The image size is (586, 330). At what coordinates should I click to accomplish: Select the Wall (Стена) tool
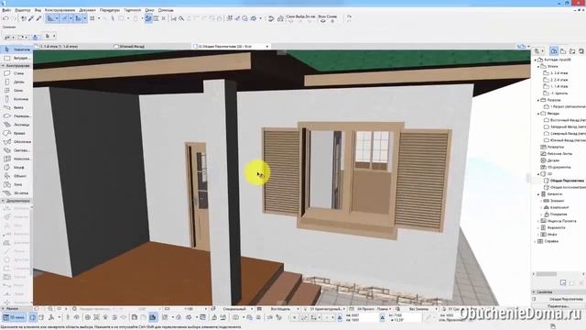(16, 73)
